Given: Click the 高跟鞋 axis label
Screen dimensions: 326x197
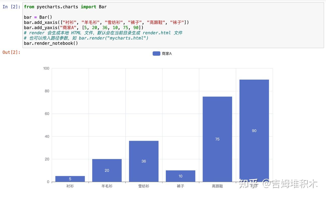Looking at the screenshot, I should 217,186.
